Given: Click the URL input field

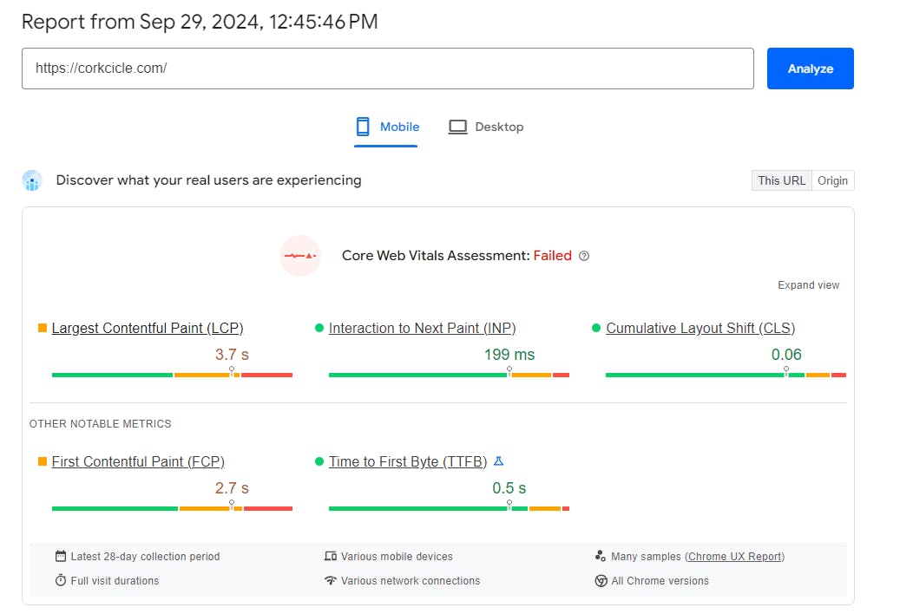Looking at the screenshot, I should 387,69.
